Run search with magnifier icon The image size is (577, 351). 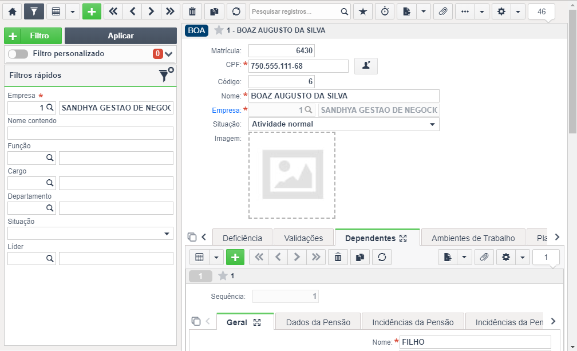[x=345, y=11]
